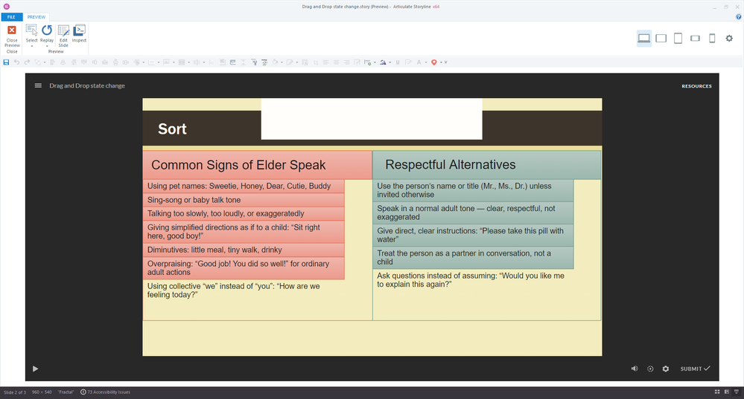Open the player hamburger menu
744x399 pixels.
point(38,85)
